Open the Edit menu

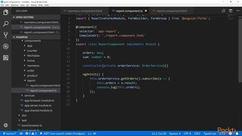tap(7, 5)
